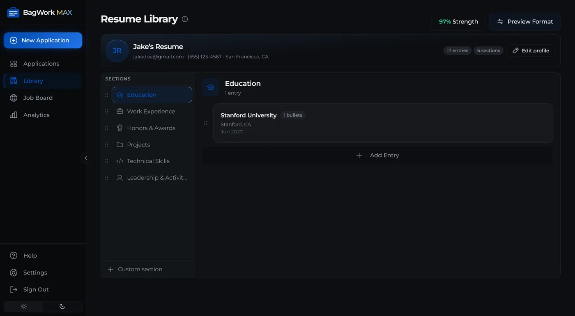Select the Technical Skills section
The height and width of the screenshot is (316, 575).
[152, 161]
